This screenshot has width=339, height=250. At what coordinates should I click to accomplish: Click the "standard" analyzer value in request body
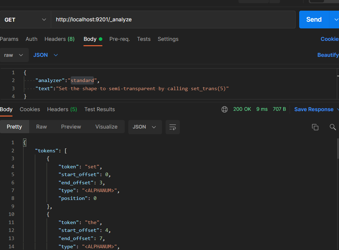click(x=82, y=80)
